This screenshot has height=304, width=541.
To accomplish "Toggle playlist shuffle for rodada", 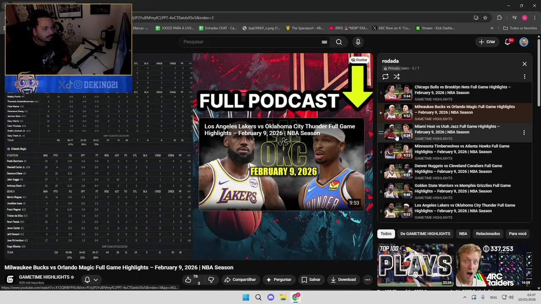I will click(396, 77).
